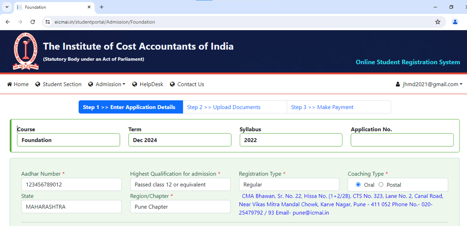Viewport: 467px width, 226px height.
Task: Click the site information icon in the address bar
Action: click(47, 22)
